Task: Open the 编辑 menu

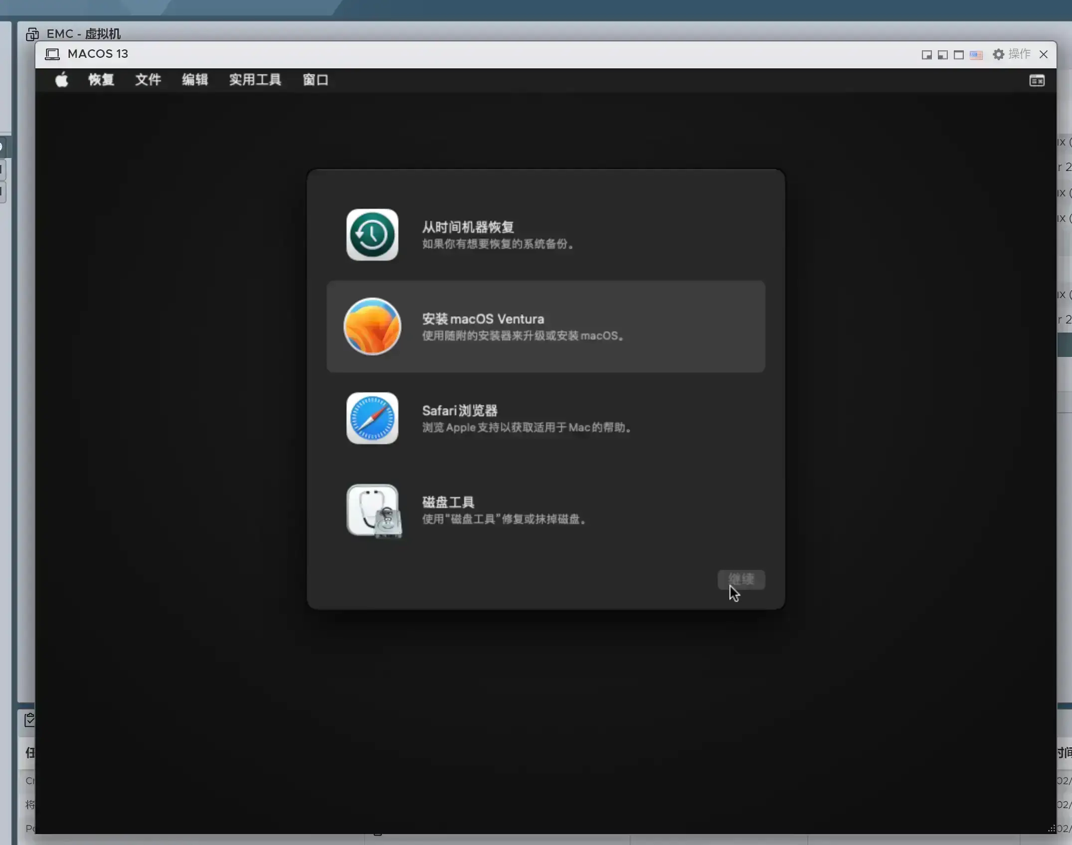Action: (195, 80)
